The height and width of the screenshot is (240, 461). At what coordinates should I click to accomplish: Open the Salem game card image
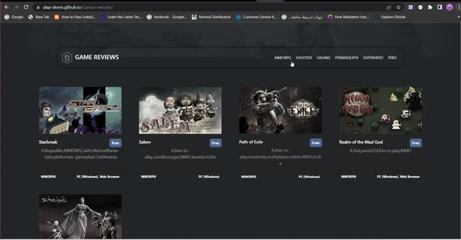click(x=181, y=110)
